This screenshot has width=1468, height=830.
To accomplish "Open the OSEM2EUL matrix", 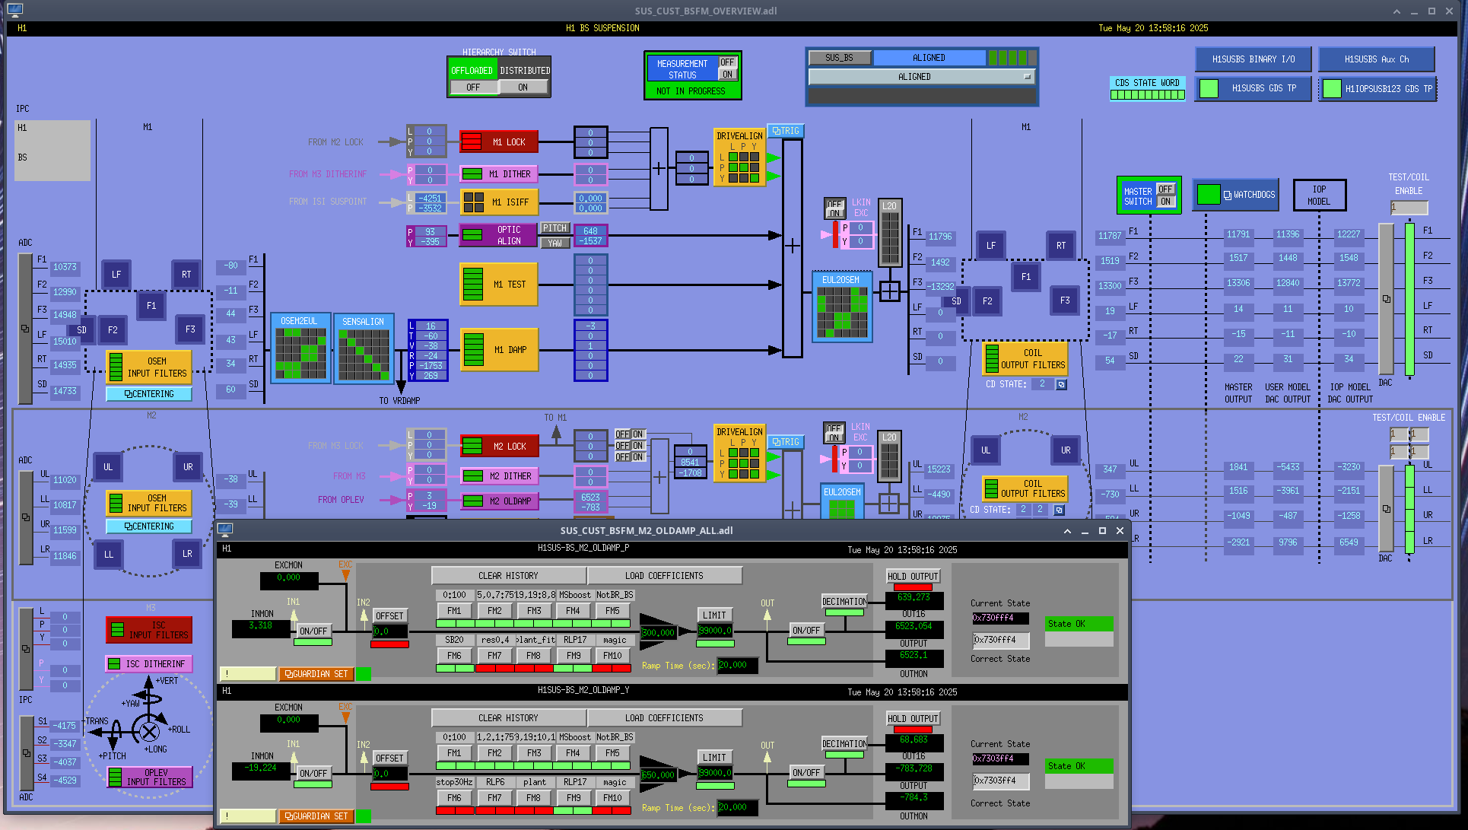I will click(x=300, y=349).
